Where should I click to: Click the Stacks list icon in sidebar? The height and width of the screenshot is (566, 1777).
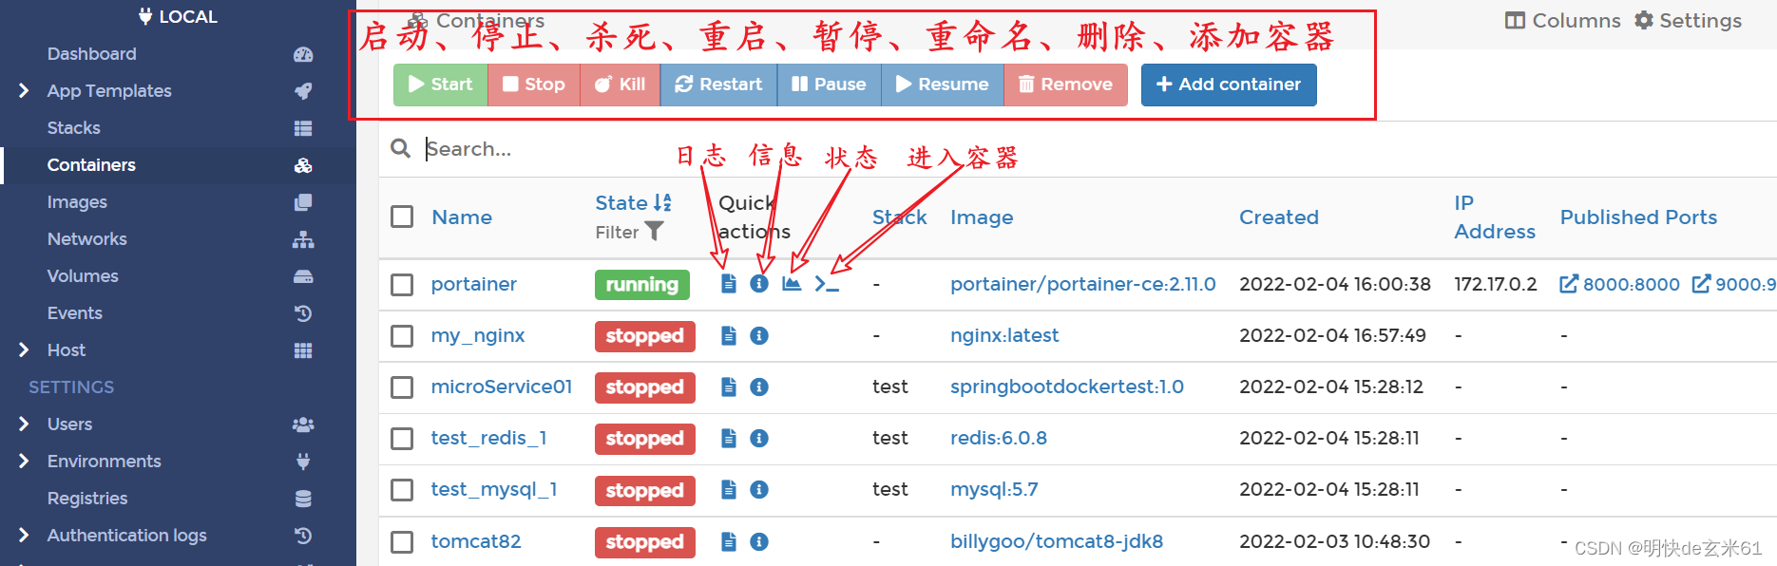click(303, 128)
